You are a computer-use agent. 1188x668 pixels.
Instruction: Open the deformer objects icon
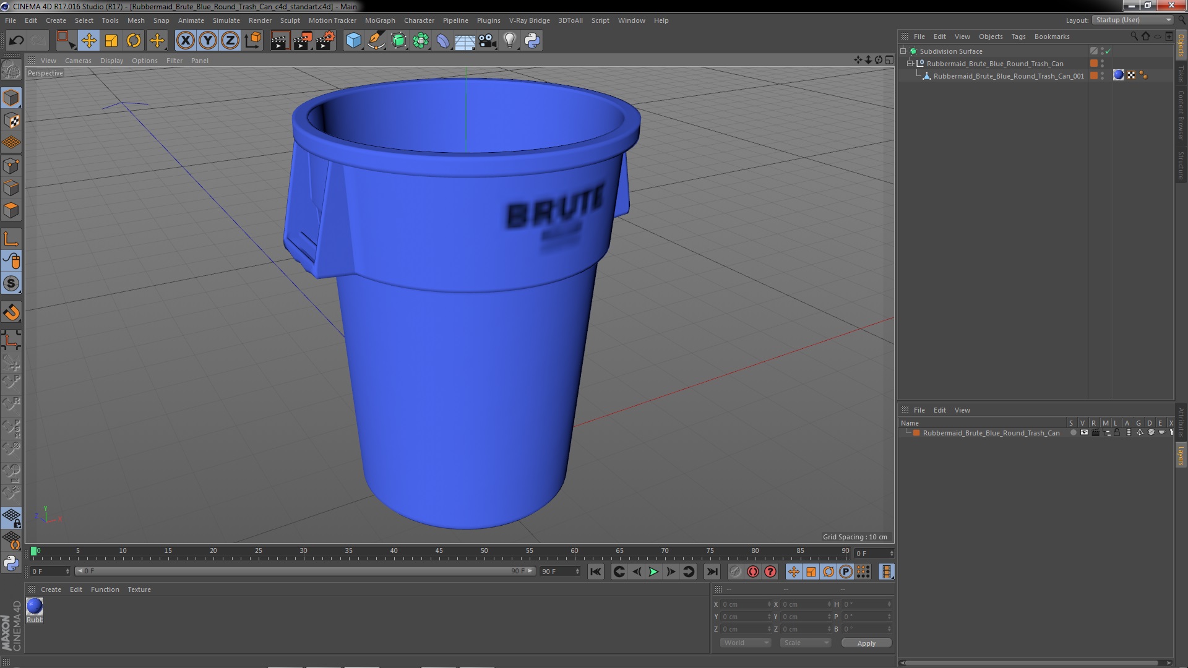(x=443, y=41)
